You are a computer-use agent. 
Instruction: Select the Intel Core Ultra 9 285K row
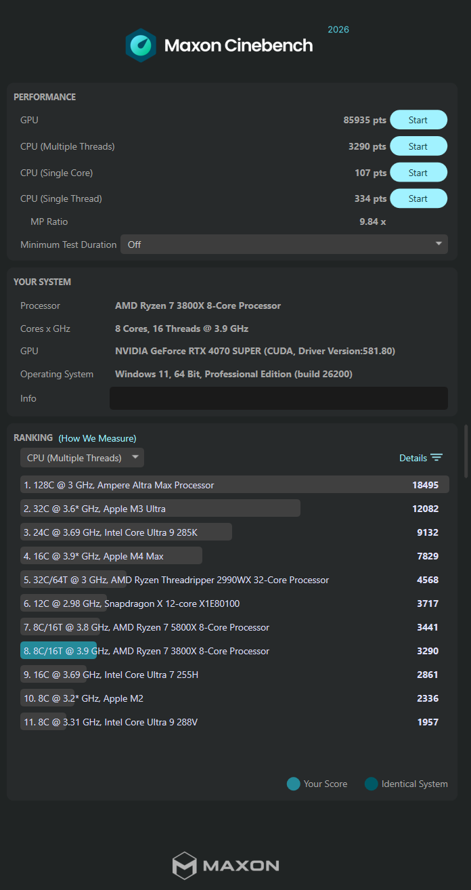pyautogui.click(x=234, y=532)
